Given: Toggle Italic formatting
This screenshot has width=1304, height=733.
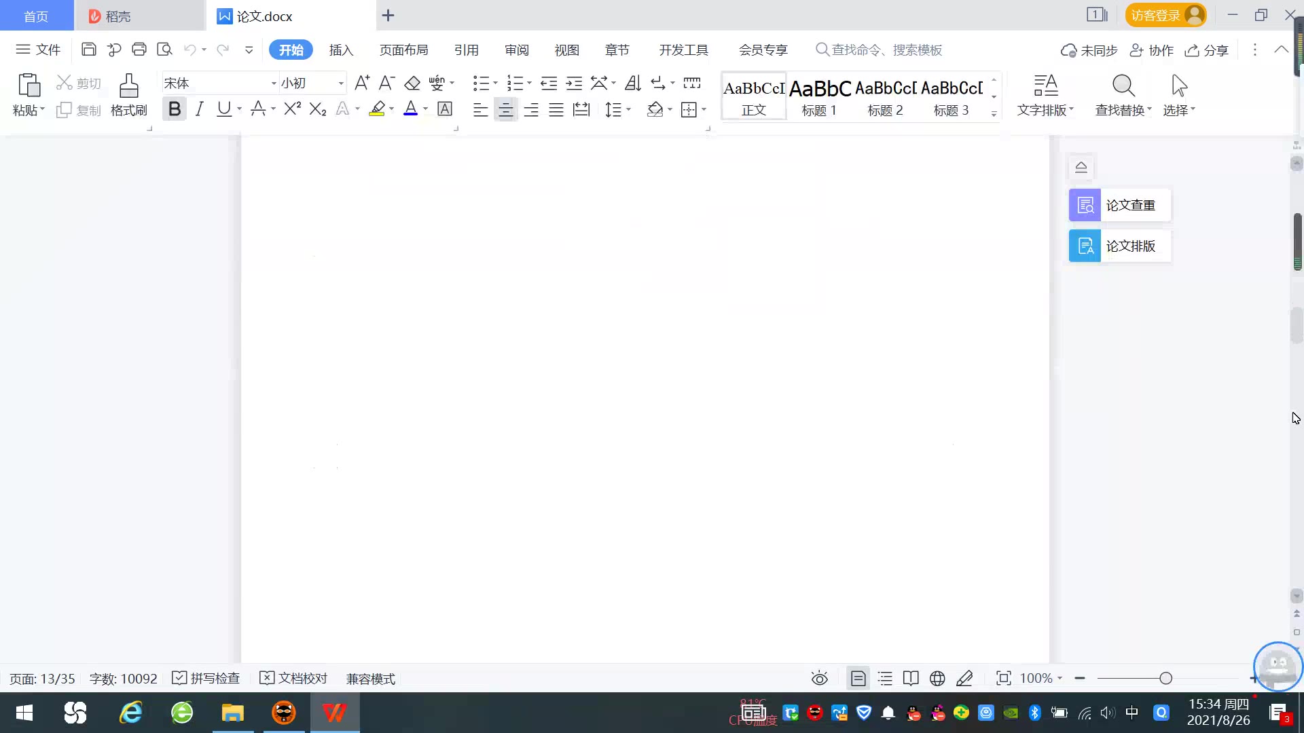Looking at the screenshot, I should (199, 109).
